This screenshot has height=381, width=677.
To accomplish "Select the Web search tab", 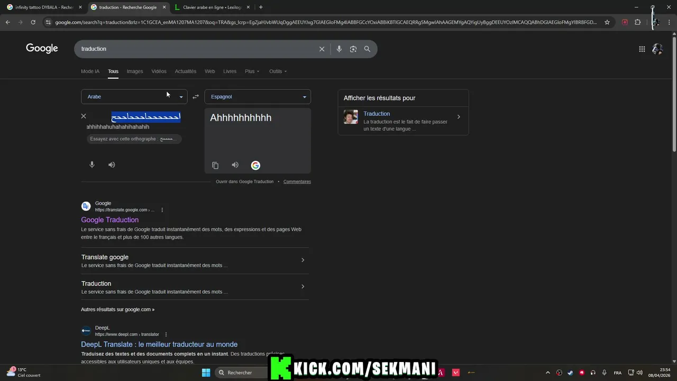I will tap(210, 71).
